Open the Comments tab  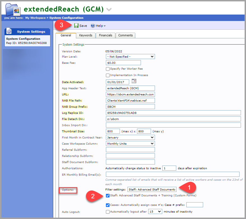[x=126, y=36]
